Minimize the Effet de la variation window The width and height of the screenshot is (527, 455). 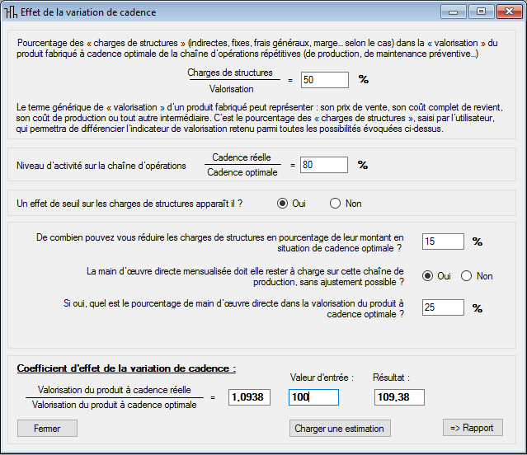453,12
